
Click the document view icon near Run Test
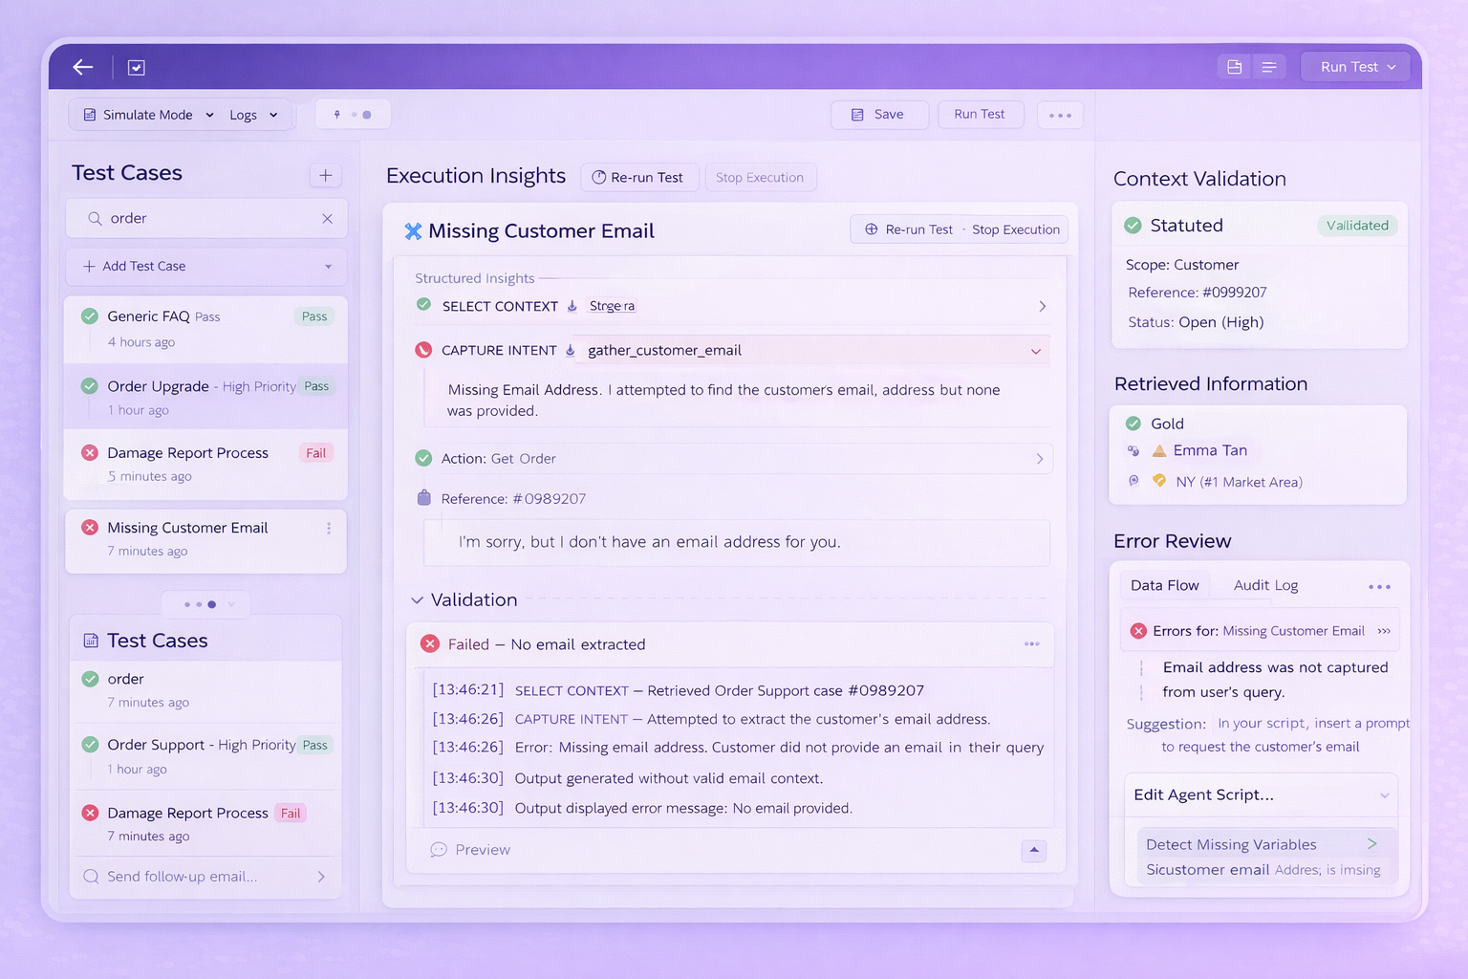[1234, 66]
